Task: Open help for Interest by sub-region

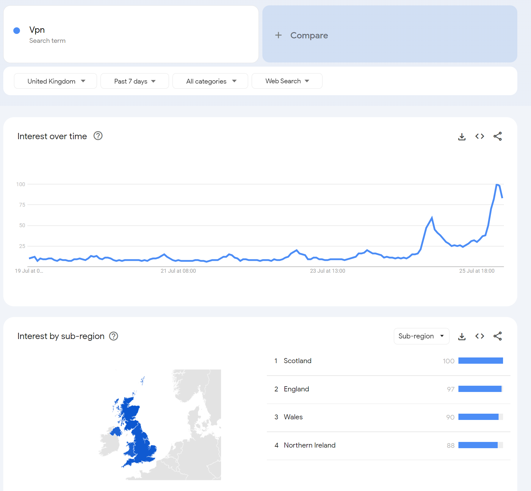Action: 114,336
